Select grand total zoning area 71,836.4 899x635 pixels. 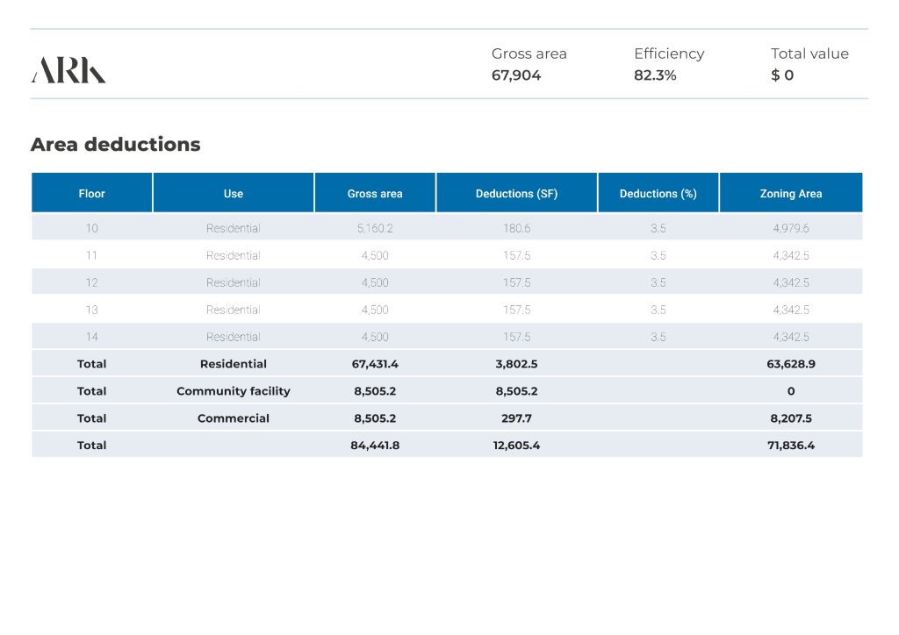[x=790, y=446]
